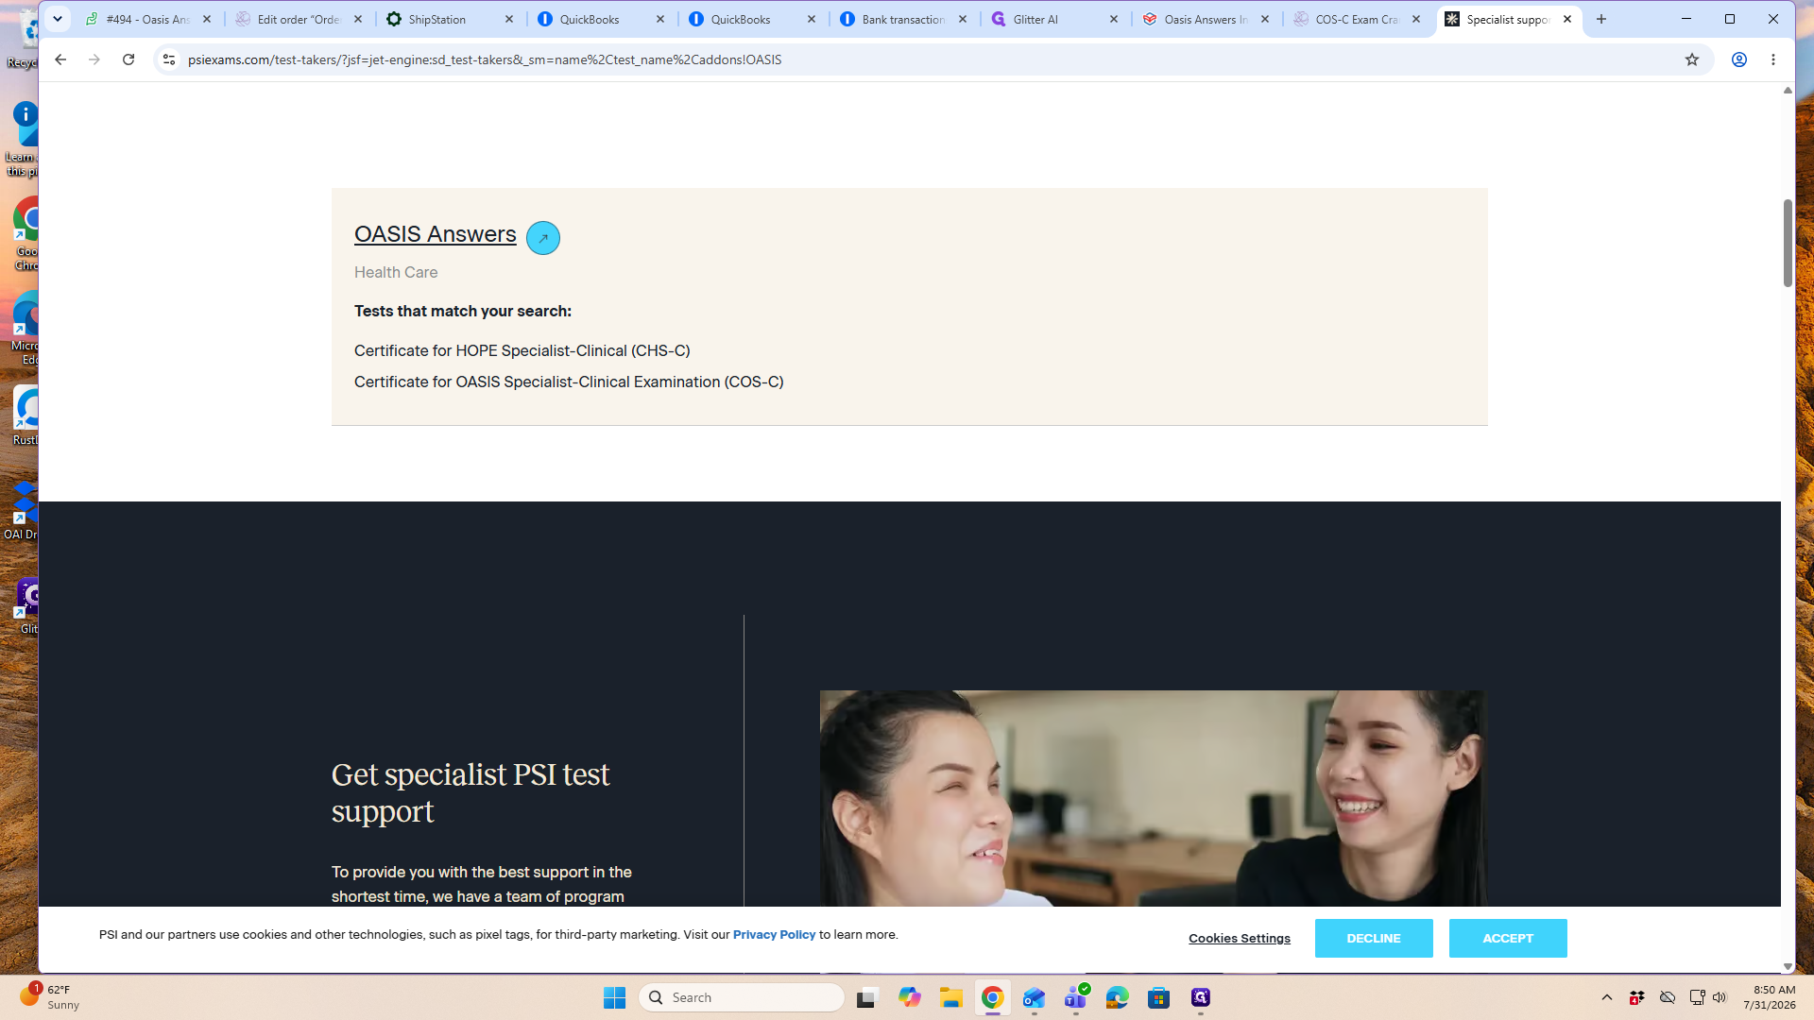Image resolution: width=1814 pixels, height=1020 pixels.
Task: Bookmark this page with the star icon
Action: (1692, 59)
